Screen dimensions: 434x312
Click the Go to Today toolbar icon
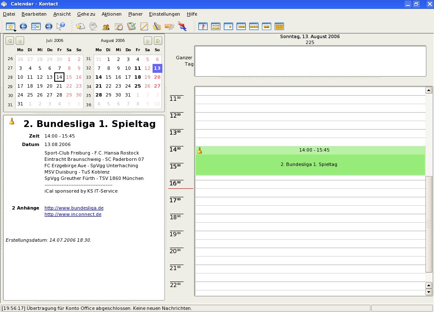point(36,27)
